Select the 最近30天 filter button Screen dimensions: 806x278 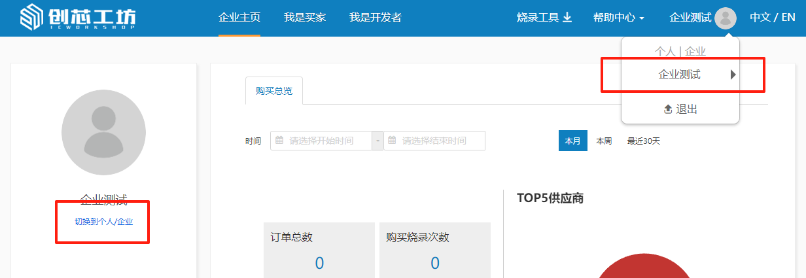click(x=644, y=141)
